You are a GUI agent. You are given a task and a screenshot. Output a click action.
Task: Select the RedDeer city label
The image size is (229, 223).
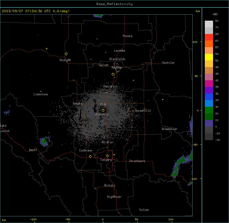point(117,68)
